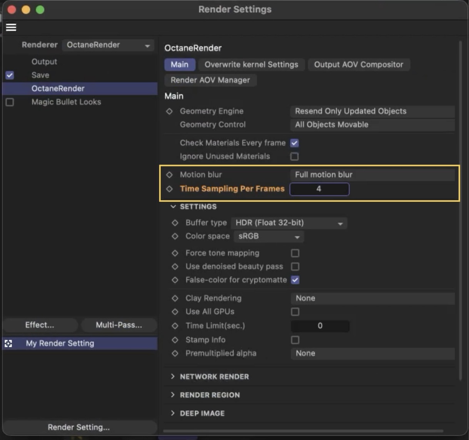Click Time Sampling Per Frames keyframe diamond

click(x=169, y=189)
